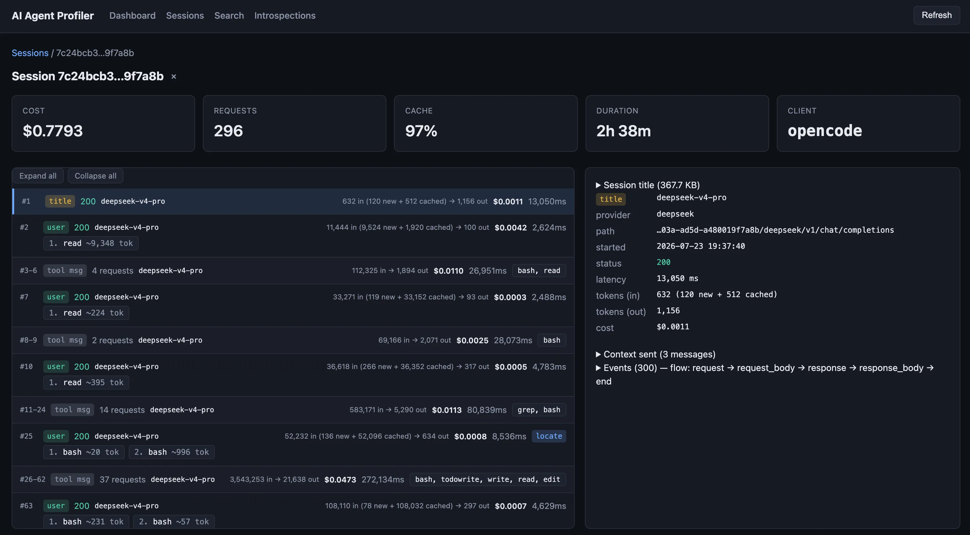Open tool call 'bash ~57 tok'

(x=174, y=521)
